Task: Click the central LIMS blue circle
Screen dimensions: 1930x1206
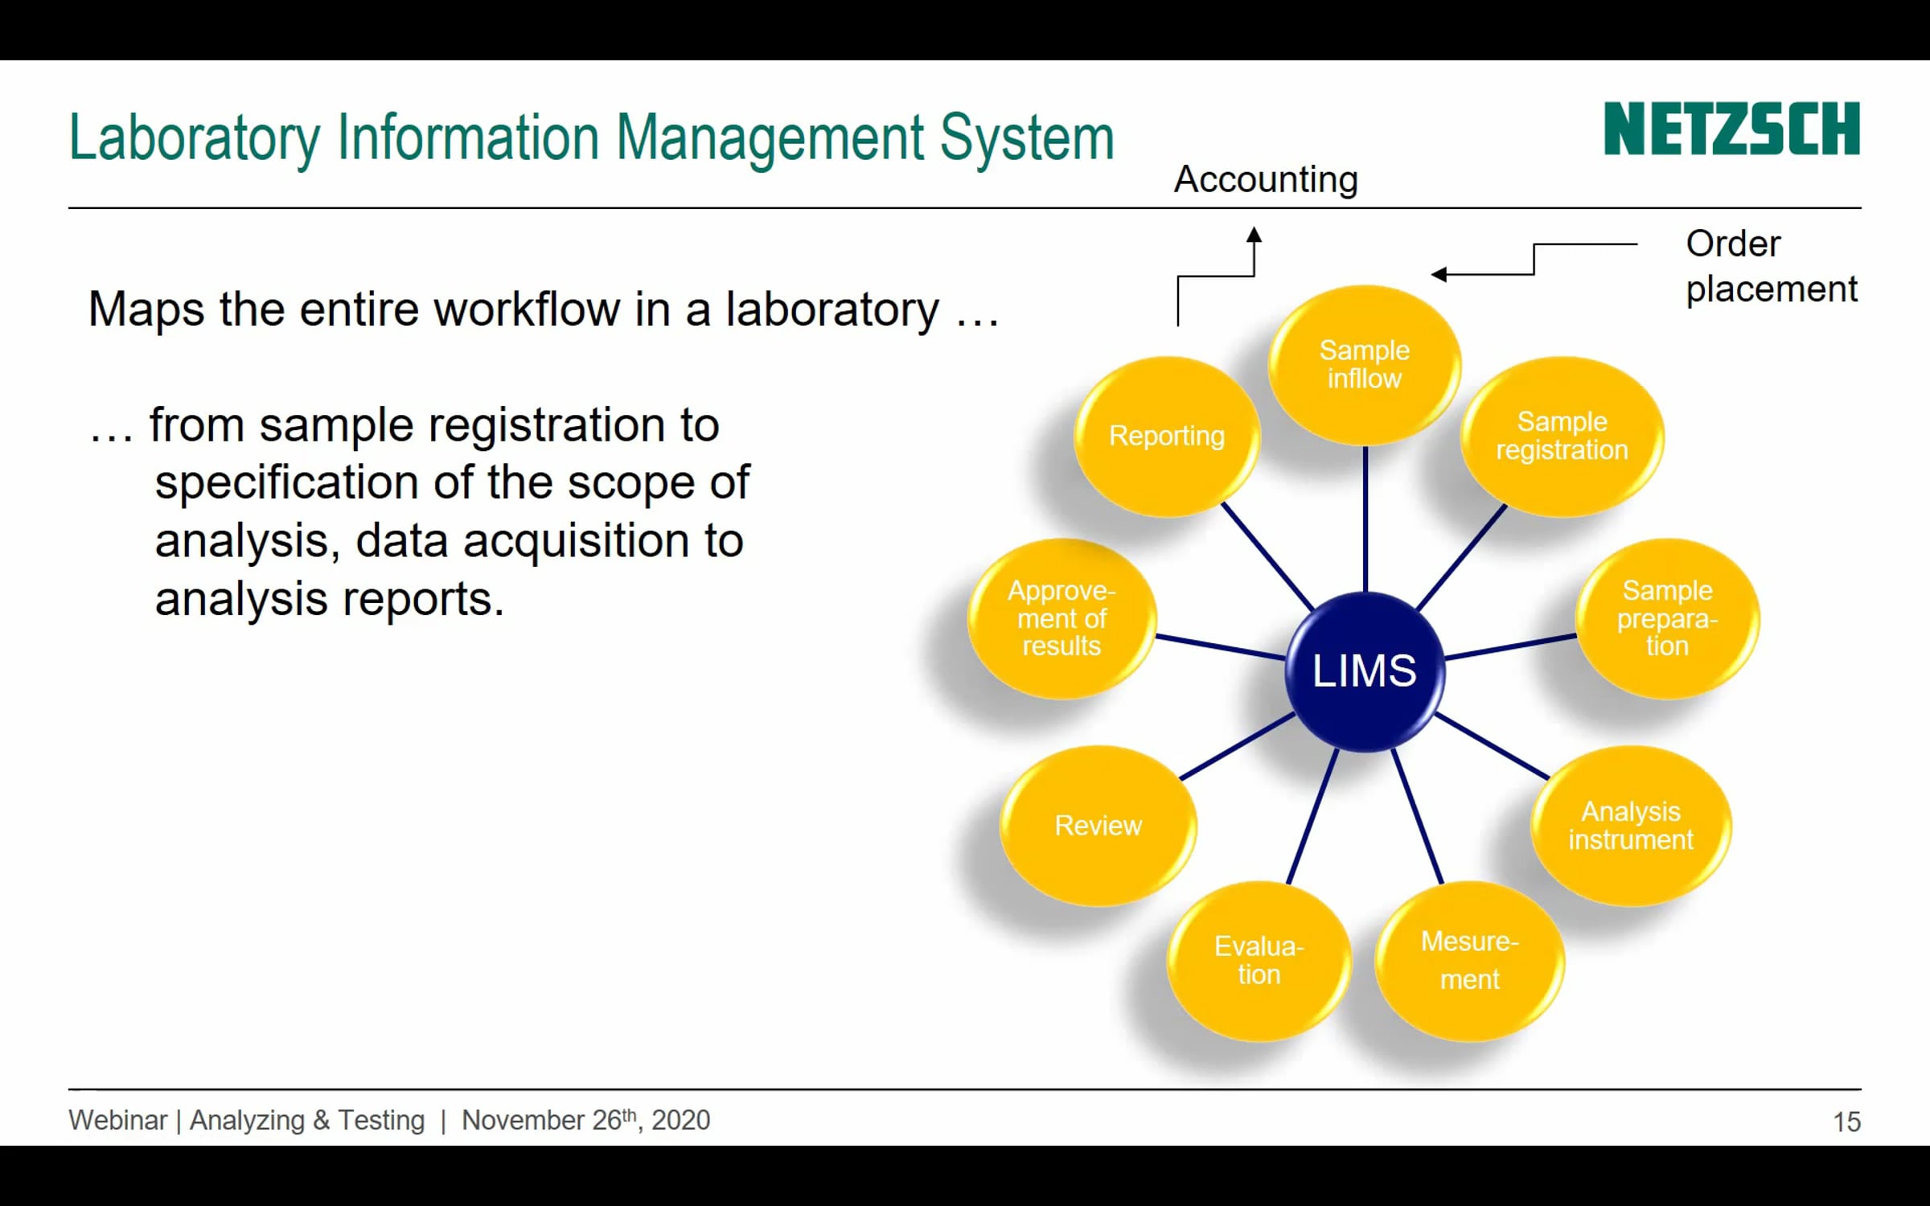Action: [x=1364, y=671]
